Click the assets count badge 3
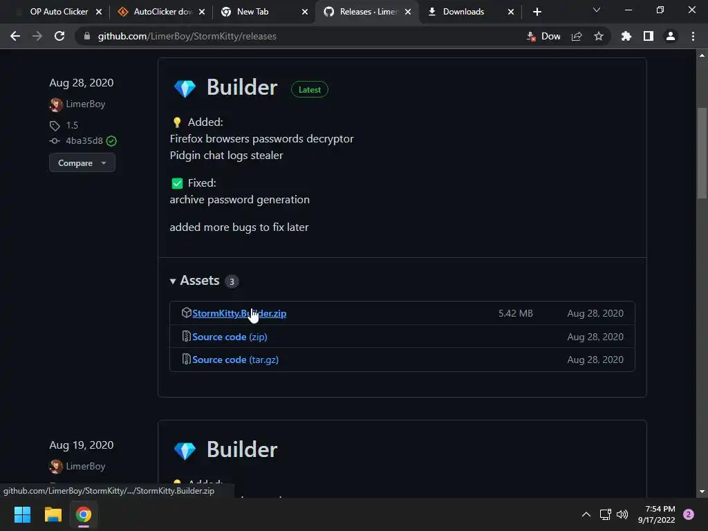Screen dimensions: 708x531 tap(232, 281)
